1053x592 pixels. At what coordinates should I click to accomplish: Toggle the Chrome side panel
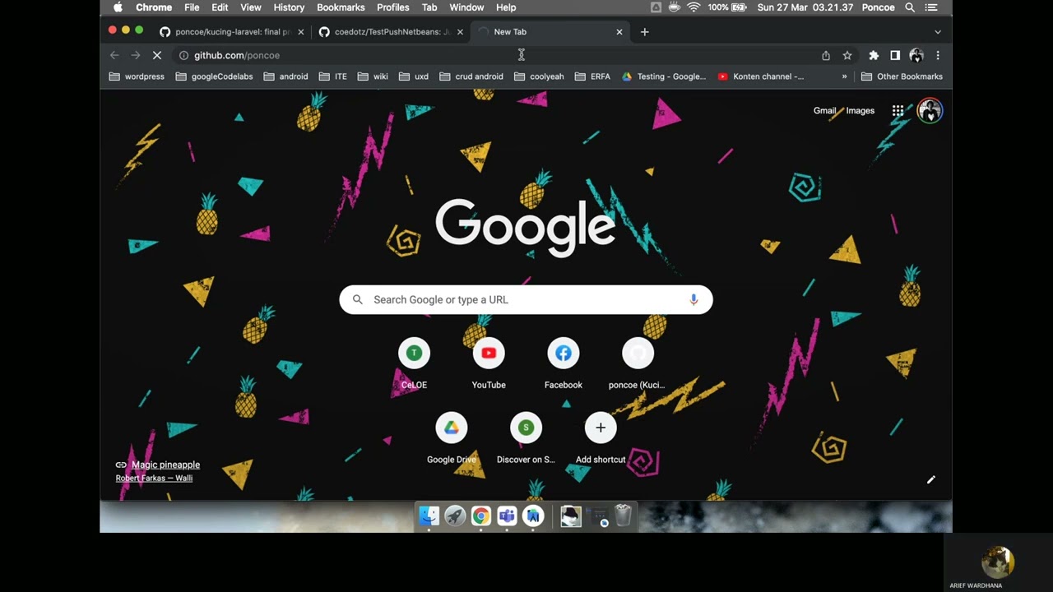[x=895, y=55]
